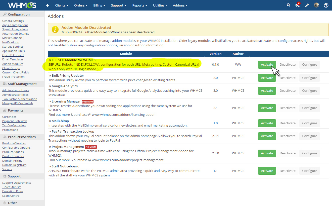Open Email Templates link
The height and width of the screenshot is (206, 332).
[13, 59]
